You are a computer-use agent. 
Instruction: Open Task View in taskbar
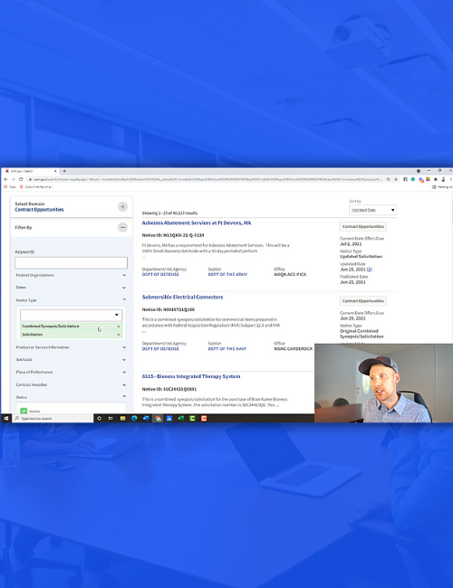tap(111, 418)
